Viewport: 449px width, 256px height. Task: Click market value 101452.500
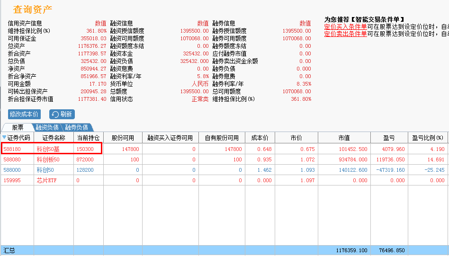pyautogui.click(x=353, y=149)
